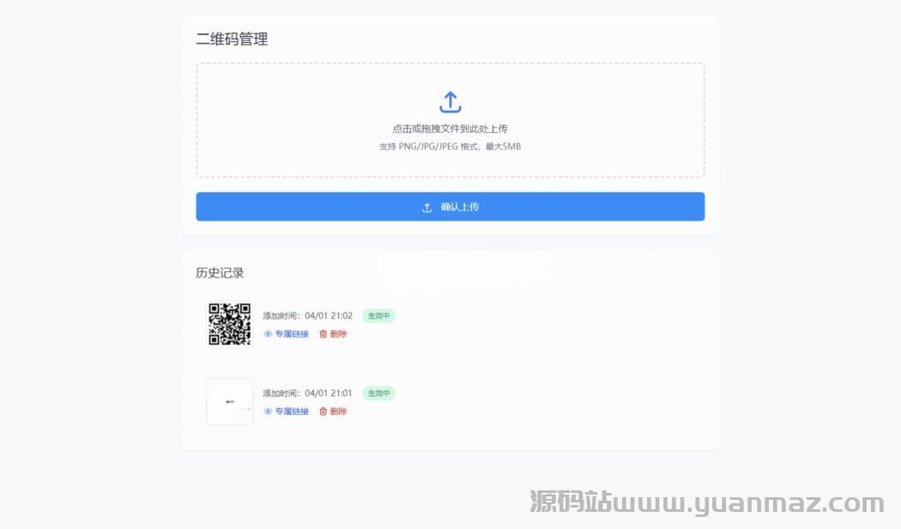The width and height of the screenshot is (901, 529).
Task: Open the QR code thumbnail from 21:02
Action: pyautogui.click(x=230, y=325)
